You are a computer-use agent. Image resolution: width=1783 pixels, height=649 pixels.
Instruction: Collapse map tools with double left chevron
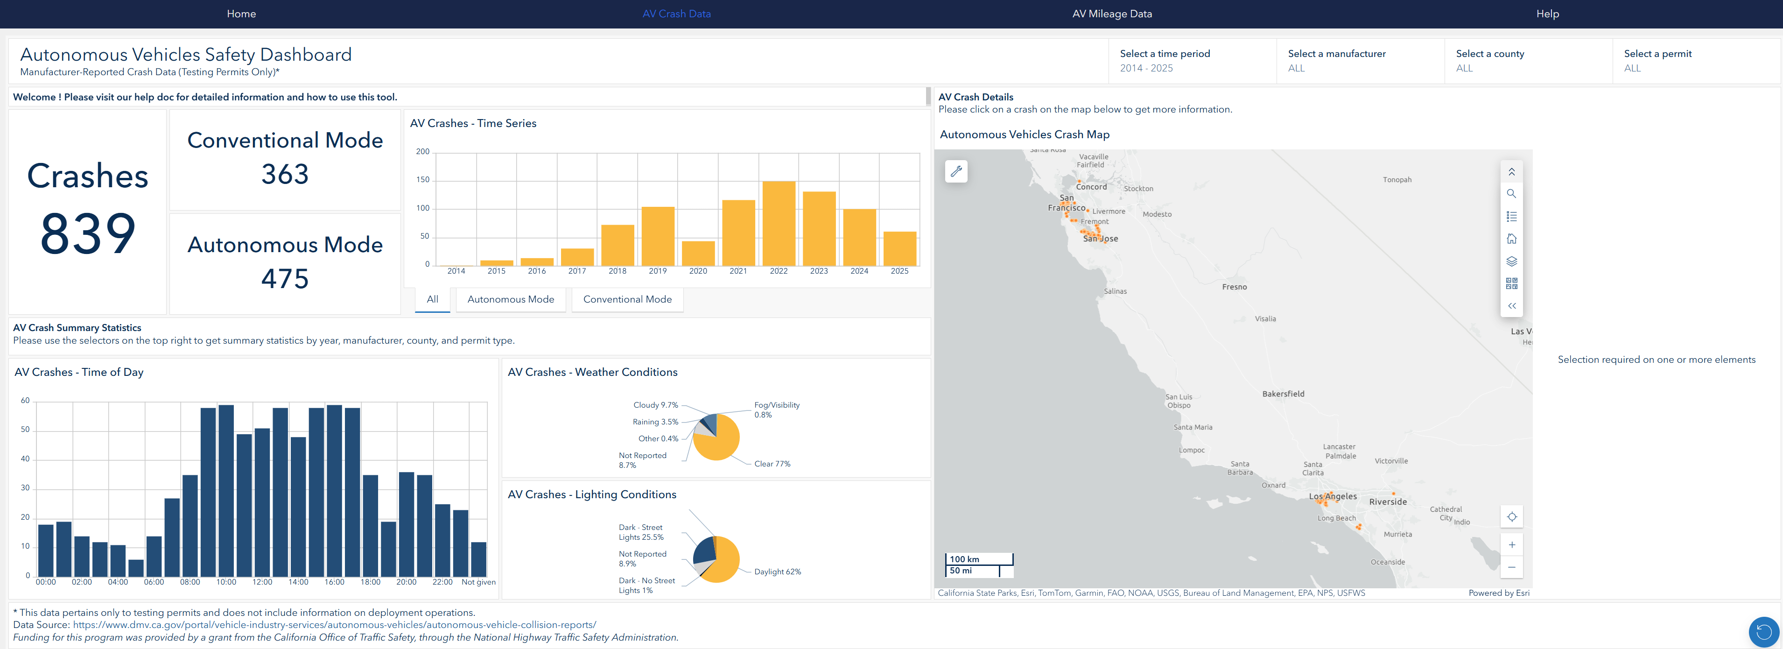(x=1511, y=305)
